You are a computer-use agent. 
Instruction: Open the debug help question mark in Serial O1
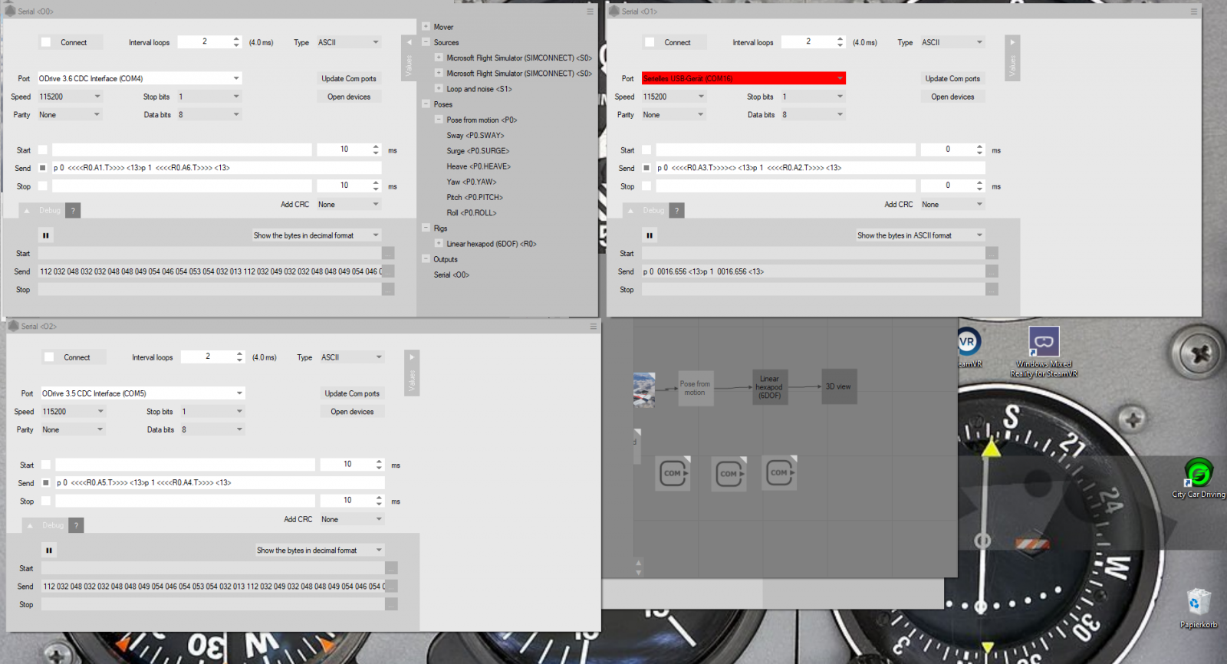click(676, 211)
